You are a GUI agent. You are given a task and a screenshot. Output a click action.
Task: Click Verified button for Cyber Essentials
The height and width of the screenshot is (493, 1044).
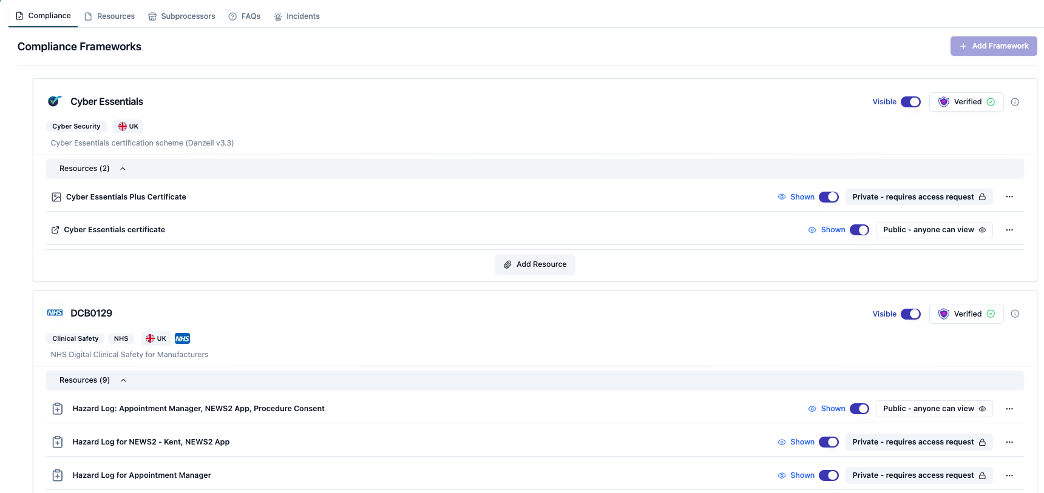pos(966,102)
